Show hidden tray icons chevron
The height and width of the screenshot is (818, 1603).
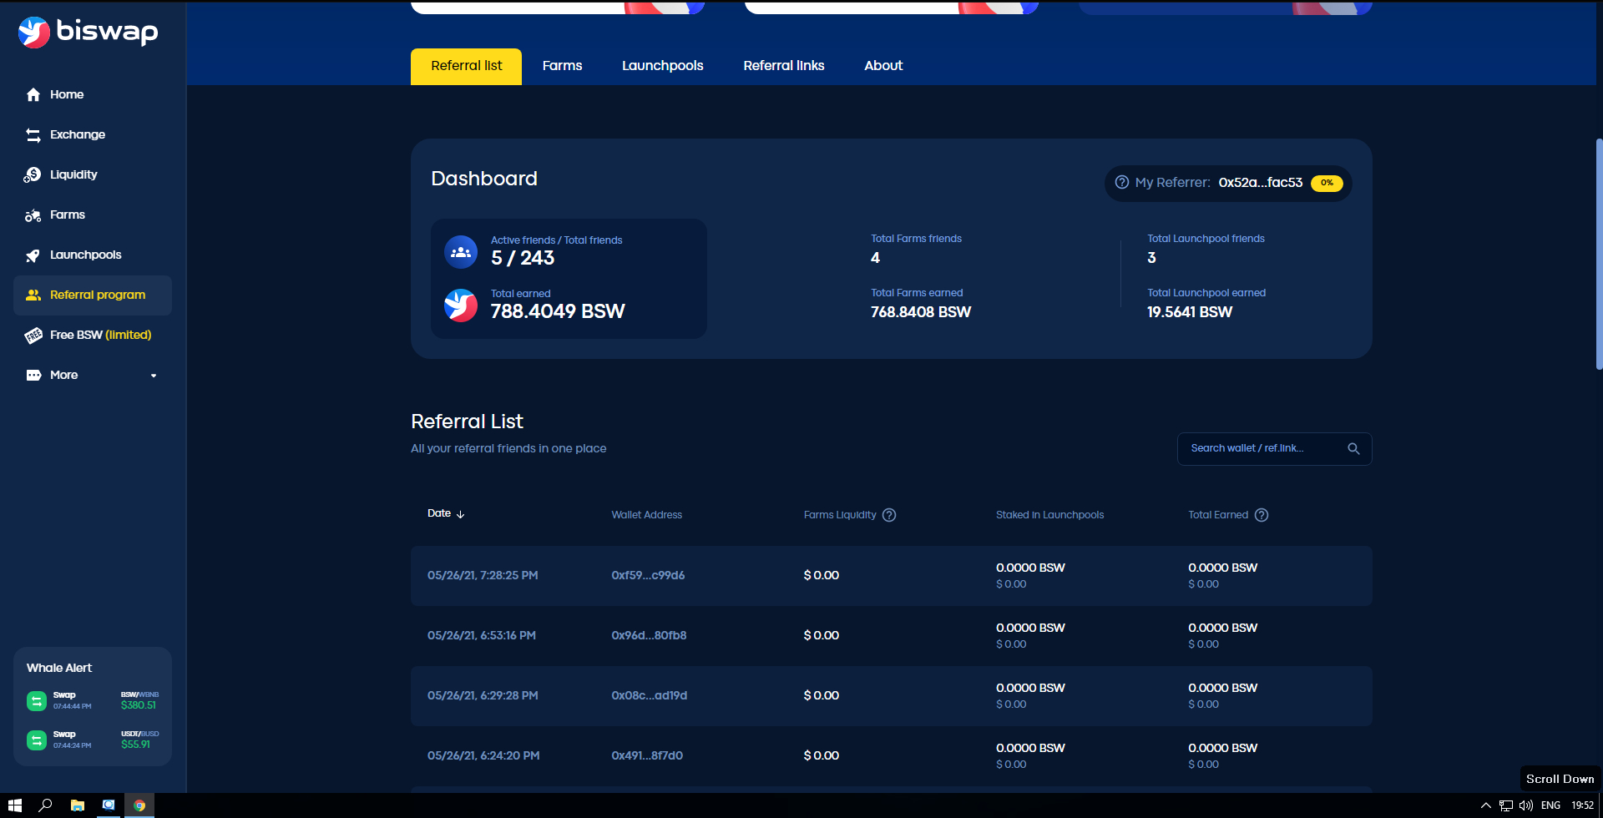coord(1485,805)
